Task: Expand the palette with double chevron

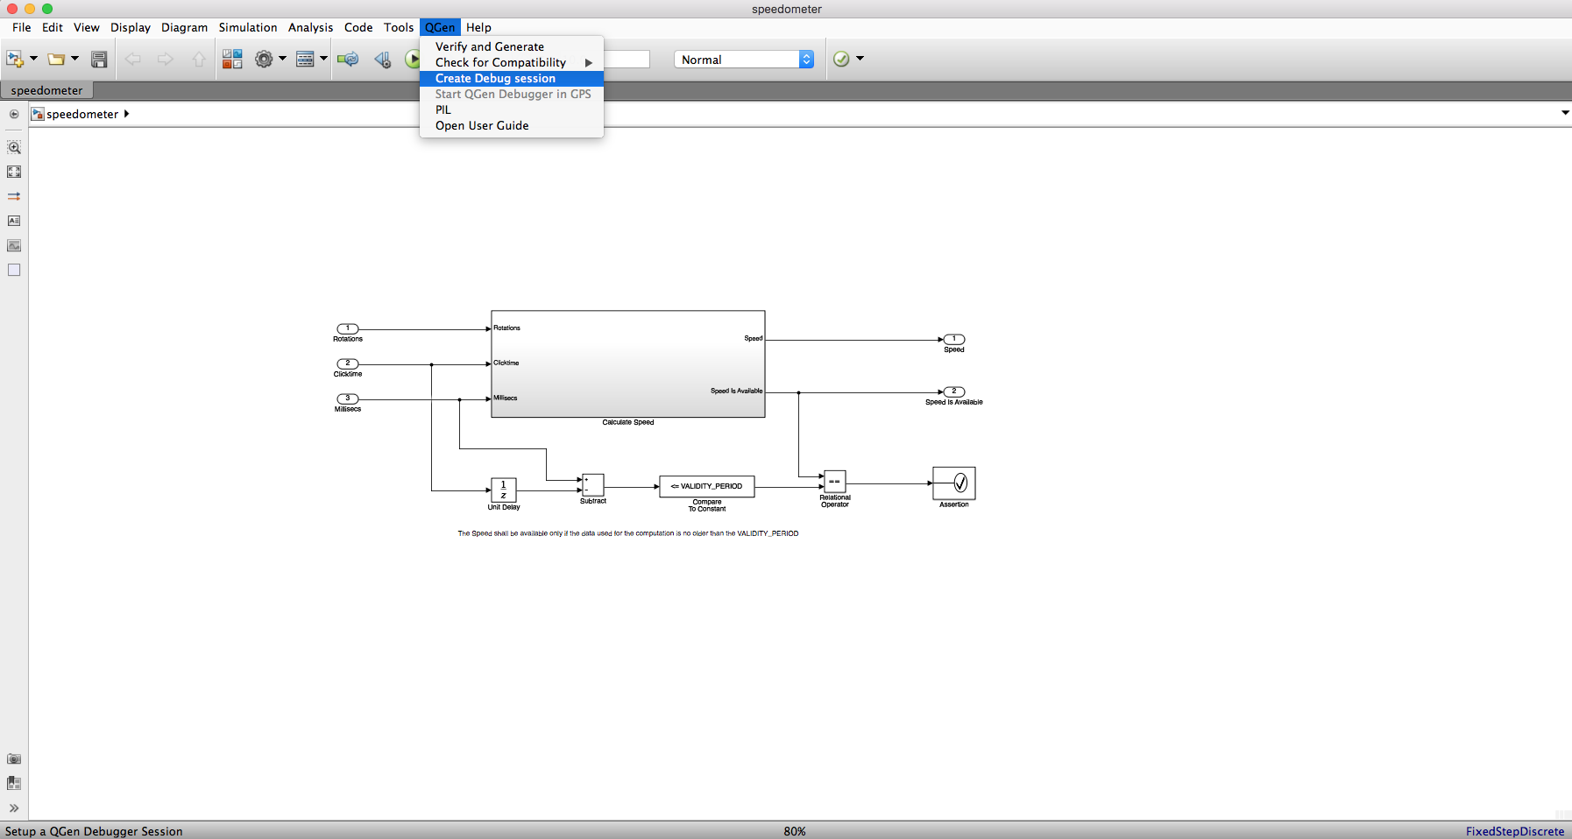Action: [x=14, y=807]
